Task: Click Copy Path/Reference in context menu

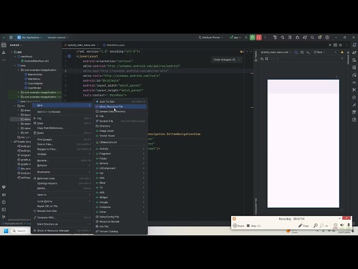Action: pyautogui.click(x=62, y=128)
